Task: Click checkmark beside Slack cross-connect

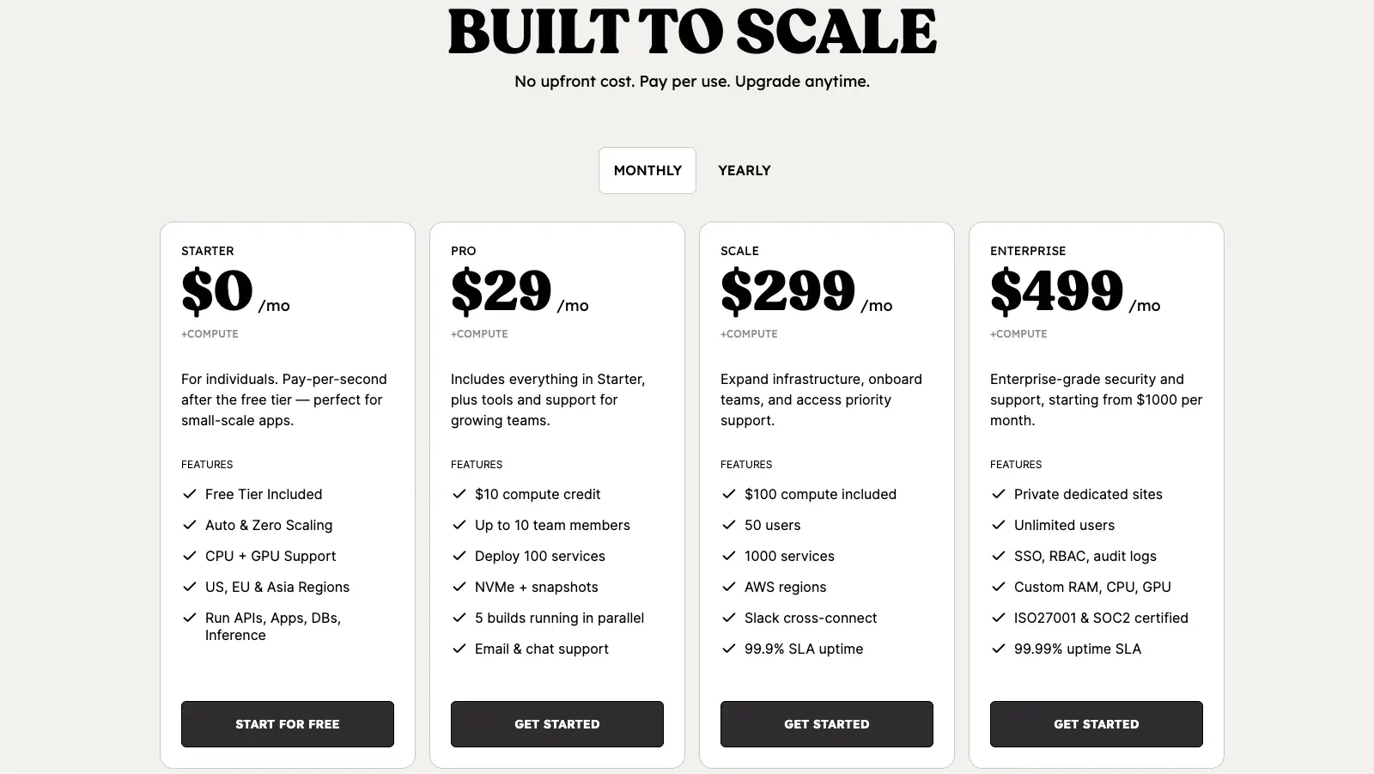Action: point(729,618)
